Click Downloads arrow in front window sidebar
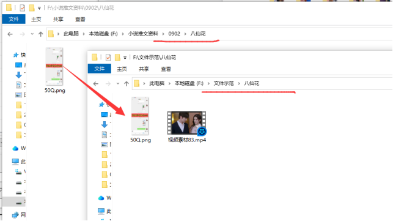 pyautogui.click(x=105, y=124)
